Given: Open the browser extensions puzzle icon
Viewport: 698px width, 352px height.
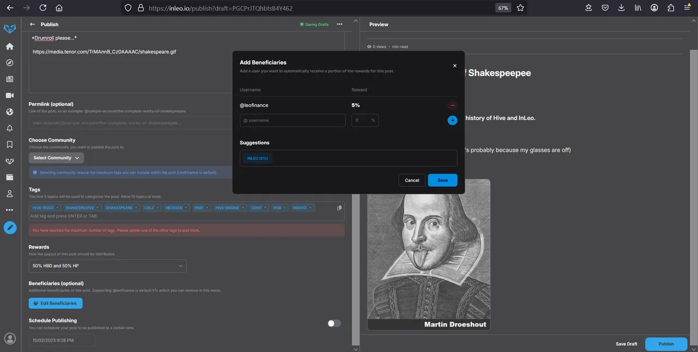Looking at the screenshot, I should pos(671,8).
